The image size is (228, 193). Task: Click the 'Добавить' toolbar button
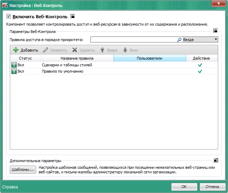(x=26, y=50)
